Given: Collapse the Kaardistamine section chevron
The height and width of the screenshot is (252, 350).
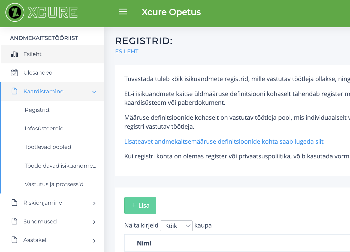Looking at the screenshot, I should 94,92.
